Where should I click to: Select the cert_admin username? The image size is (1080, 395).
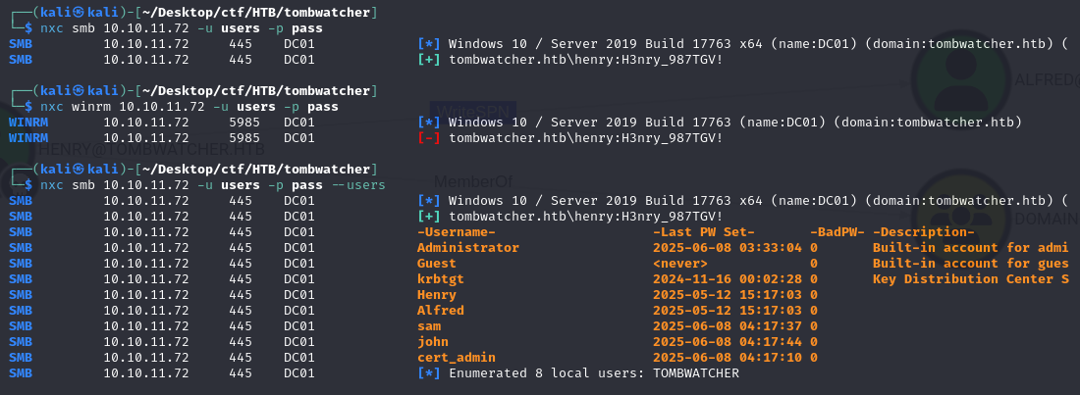pos(456,358)
